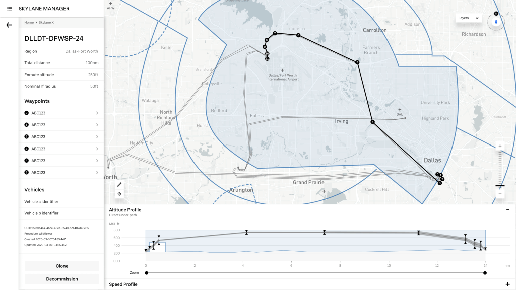Click the right handle of Zoom slider
This screenshot has height=290, width=516.
click(x=485, y=273)
